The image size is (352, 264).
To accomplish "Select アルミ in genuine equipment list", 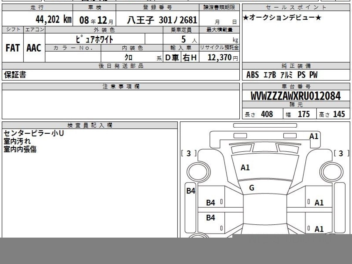I will pyautogui.click(x=287, y=75).
